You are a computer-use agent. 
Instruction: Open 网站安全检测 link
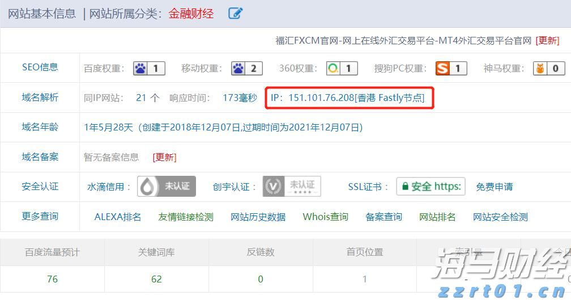tap(500, 217)
